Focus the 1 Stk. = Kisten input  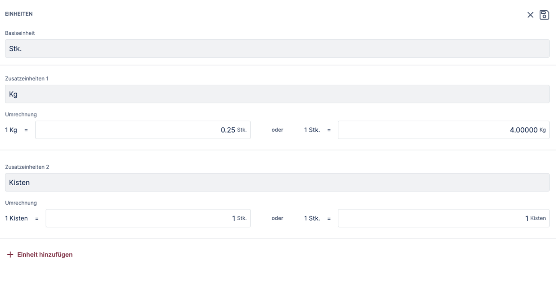443,218
